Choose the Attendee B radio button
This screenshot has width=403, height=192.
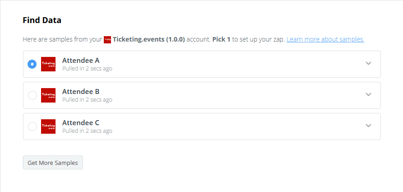[x=32, y=95]
